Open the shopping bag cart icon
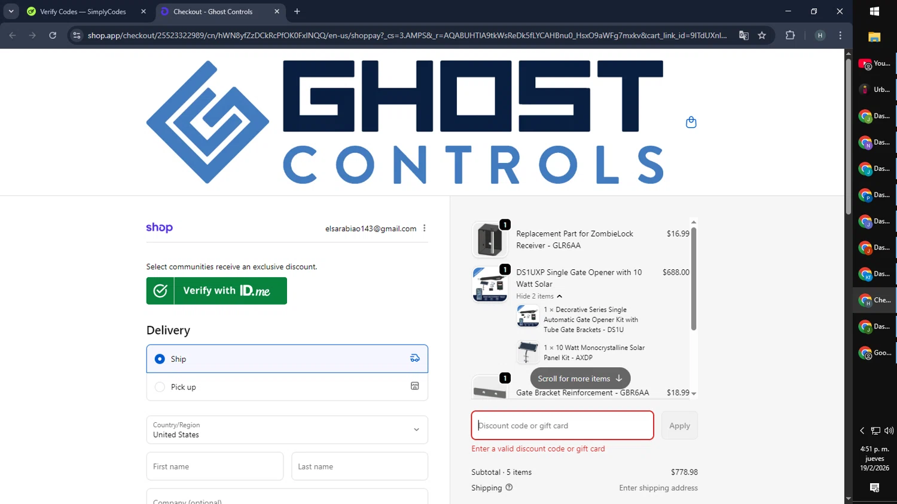Screen dimensions: 897x504 click(691, 122)
